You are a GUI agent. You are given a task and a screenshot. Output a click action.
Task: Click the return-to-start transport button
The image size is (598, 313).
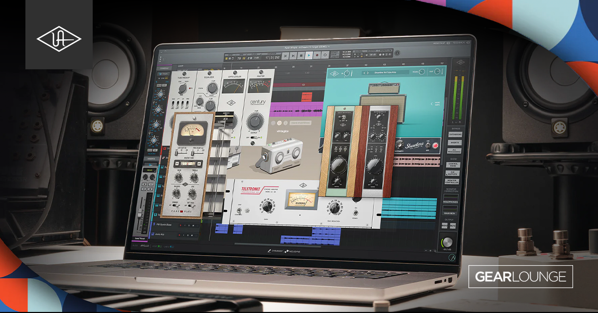tap(285, 55)
